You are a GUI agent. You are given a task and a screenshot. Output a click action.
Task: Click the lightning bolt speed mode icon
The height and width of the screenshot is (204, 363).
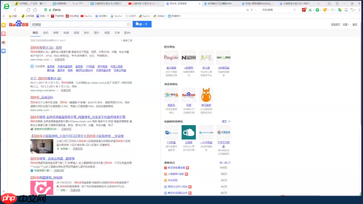[252, 10]
